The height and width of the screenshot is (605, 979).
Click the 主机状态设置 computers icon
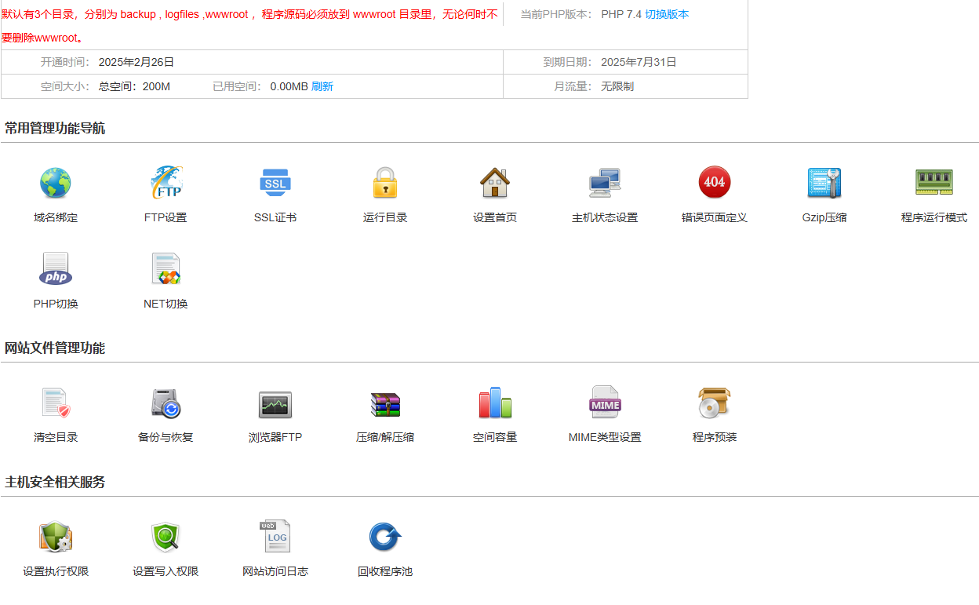605,183
